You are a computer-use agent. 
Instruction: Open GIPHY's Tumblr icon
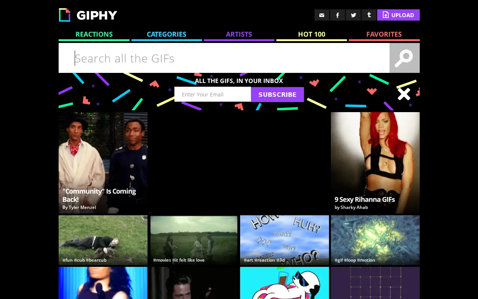click(x=369, y=15)
